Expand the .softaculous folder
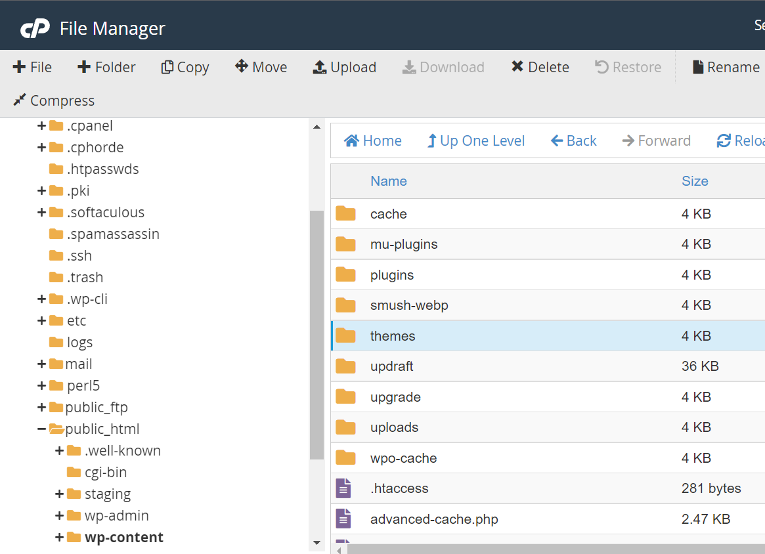Screen dimensions: 765x554 tap(41, 212)
